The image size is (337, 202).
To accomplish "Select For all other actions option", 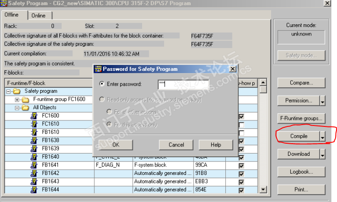I will (109, 111).
